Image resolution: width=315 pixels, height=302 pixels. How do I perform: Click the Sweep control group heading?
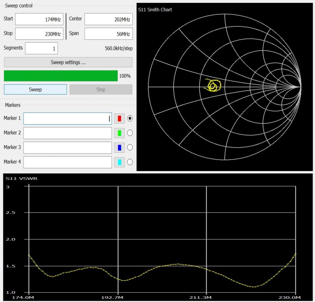click(19, 6)
